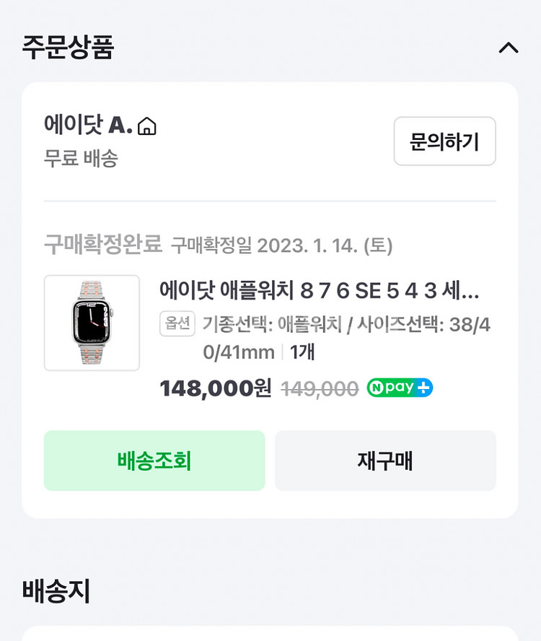
Task: Click the 배송지 section heading
Action: (56, 590)
